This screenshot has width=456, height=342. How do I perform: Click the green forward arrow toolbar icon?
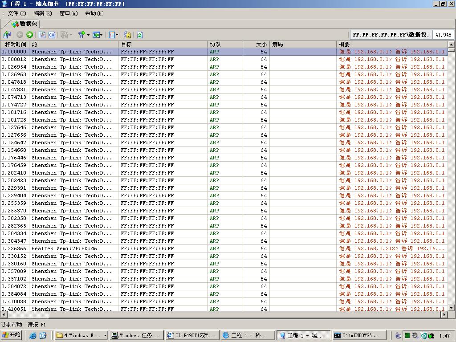30,35
